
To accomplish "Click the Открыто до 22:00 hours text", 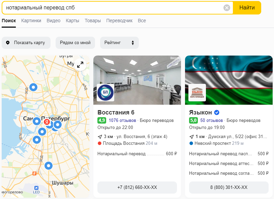I will 115,127.
